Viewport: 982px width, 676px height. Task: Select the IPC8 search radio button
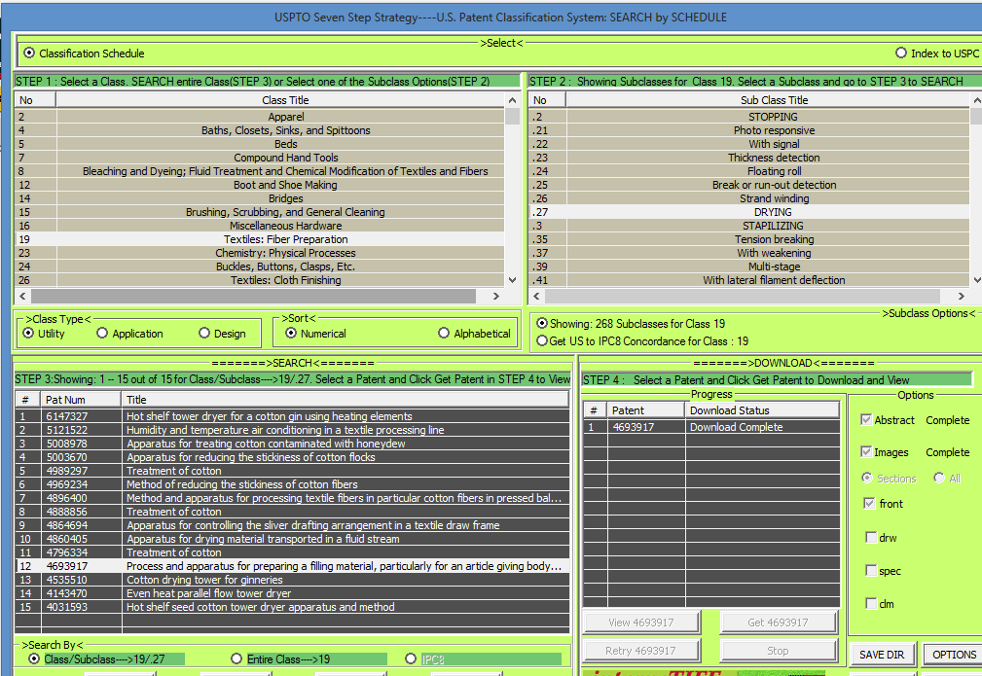pos(411,659)
